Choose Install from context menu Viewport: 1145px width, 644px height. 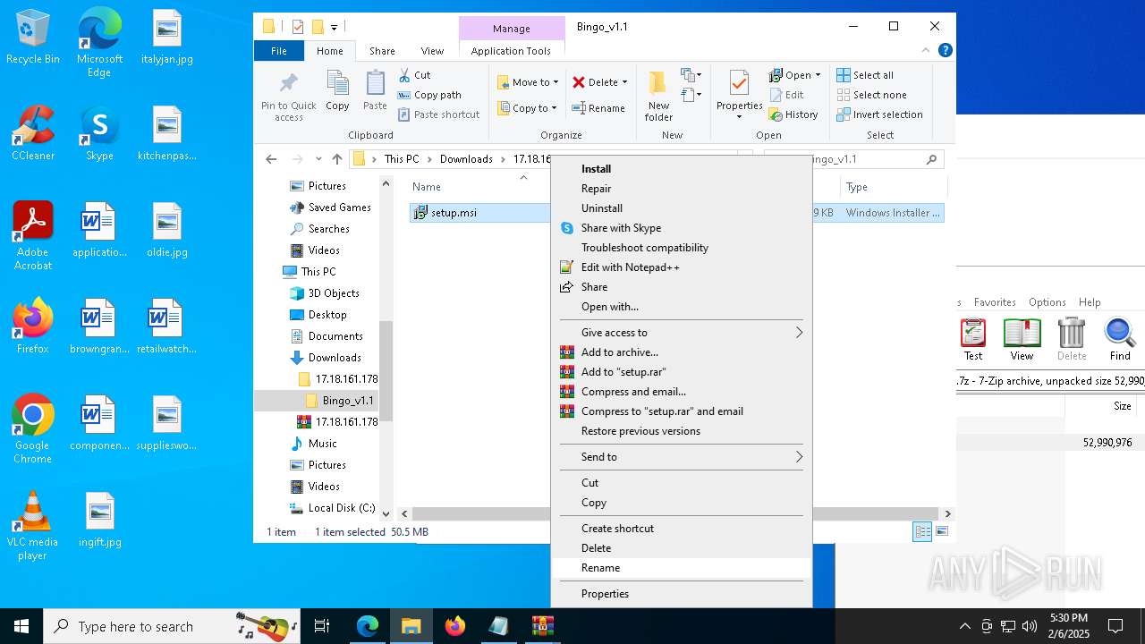pyautogui.click(x=681, y=169)
